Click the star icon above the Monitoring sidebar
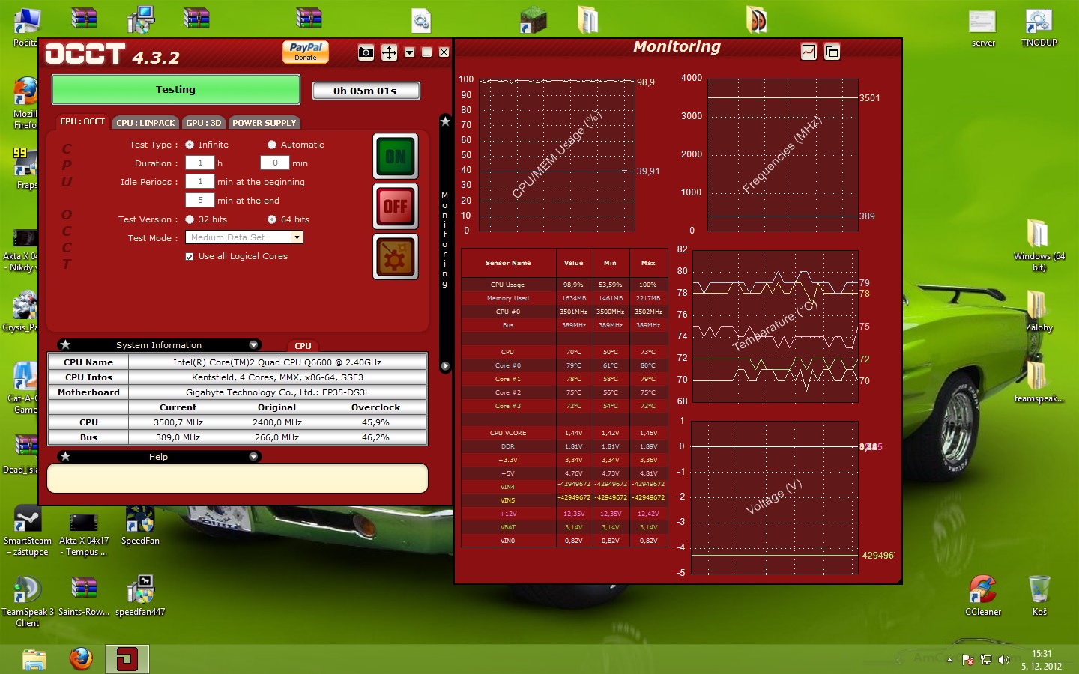Image resolution: width=1079 pixels, height=674 pixels. (x=445, y=121)
